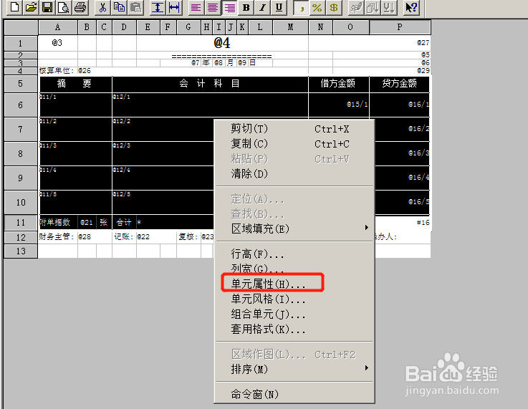528x409 pixels.
Task: Click greyed 区域作图(L)... menu entry
Action: (294, 354)
